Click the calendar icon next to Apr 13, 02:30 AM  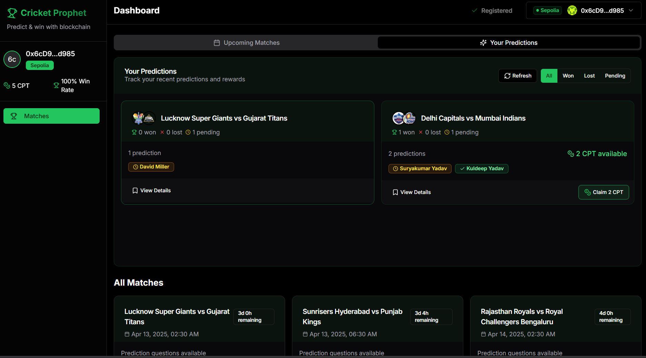click(127, 334)
